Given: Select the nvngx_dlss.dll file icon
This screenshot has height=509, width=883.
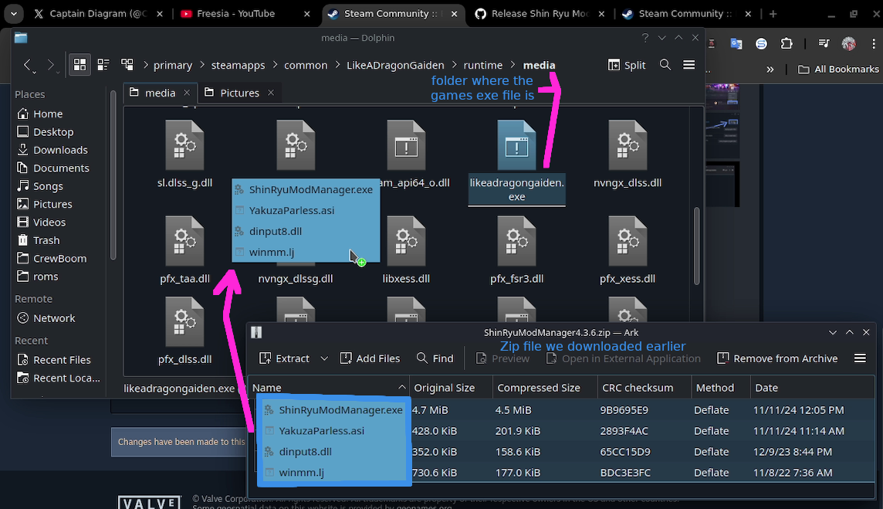Looking at the screenshot, I should (x=628, y=145).
